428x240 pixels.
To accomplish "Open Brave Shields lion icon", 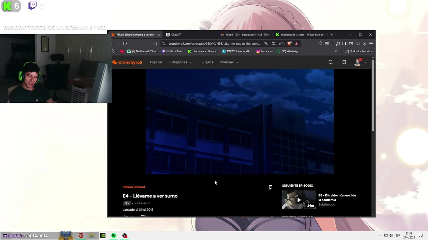I will (289, 43).
